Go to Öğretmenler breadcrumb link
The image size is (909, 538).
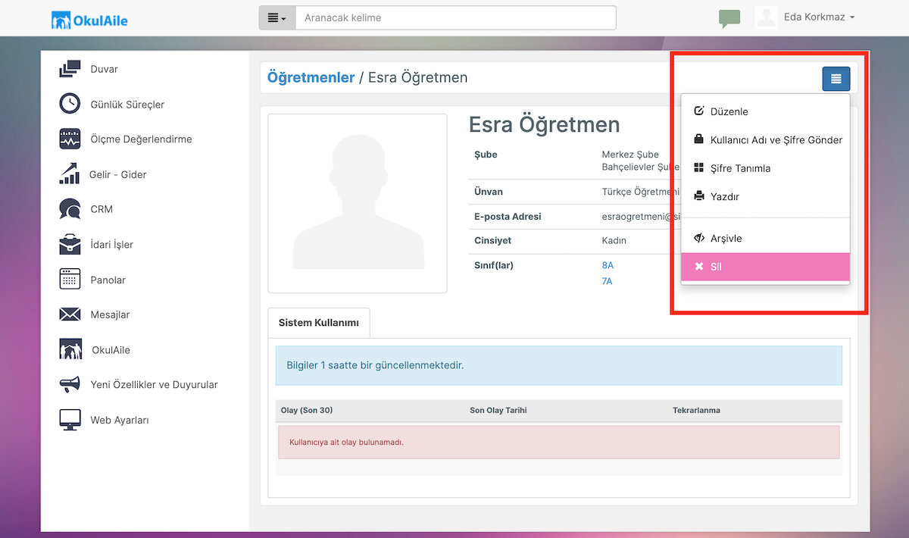pos(311,77)
